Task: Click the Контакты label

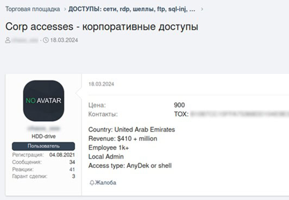Action: click(103, 114)
